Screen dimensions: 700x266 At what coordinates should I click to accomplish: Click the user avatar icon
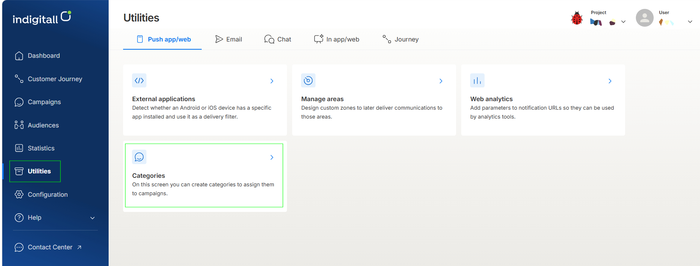pos(645,18)
